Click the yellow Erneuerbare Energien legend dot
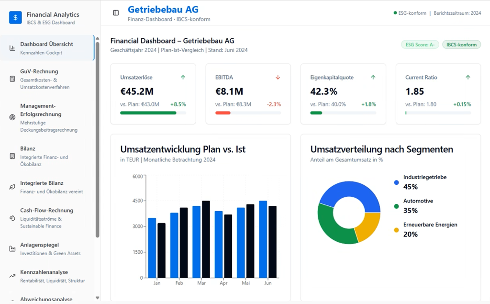The image size is (490, 304). tap(396, 230)
